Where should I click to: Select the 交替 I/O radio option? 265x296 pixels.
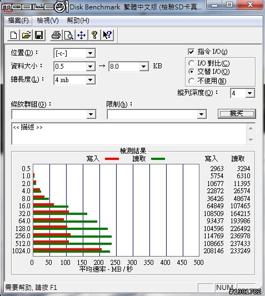click(x=191, y=72)
